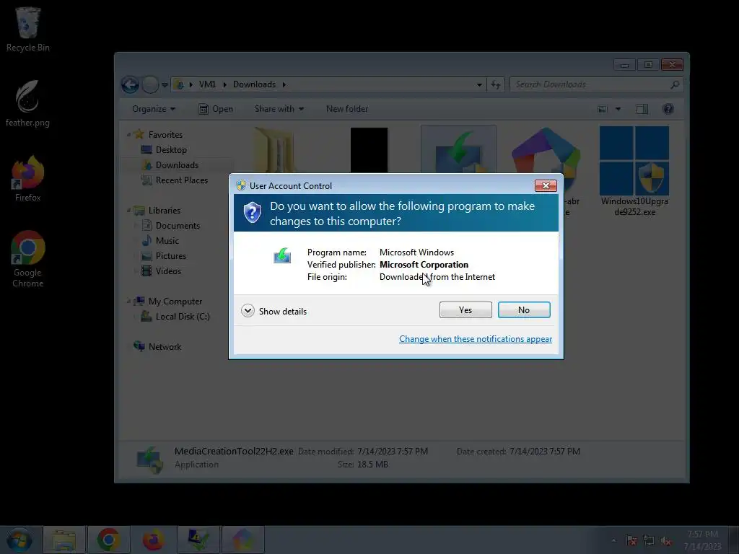Open File Explorer from the taskbar

coord(64,540)
